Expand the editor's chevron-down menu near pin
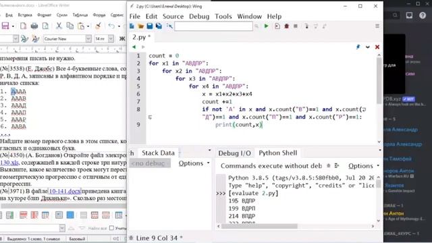Image resolution: width=432 pixels, height=243 pixels. (367, 47)
